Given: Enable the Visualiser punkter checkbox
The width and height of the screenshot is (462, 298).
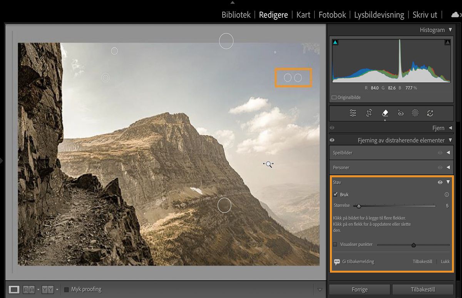Looking at the screenshot, I should coord(335,244).
